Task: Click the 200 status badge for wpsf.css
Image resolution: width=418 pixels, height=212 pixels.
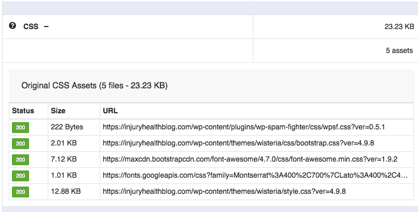Action: pyautogui.click(x=21, y=127)
